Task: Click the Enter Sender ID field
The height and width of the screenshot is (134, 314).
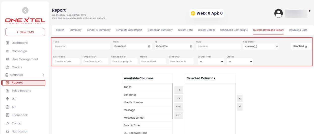Action: [x=182, y=61]
